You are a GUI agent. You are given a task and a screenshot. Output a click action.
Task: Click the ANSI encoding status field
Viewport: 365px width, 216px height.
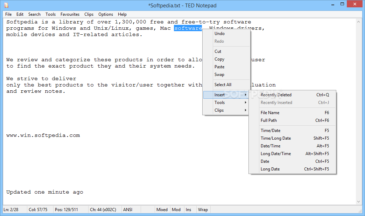point(131,209)
